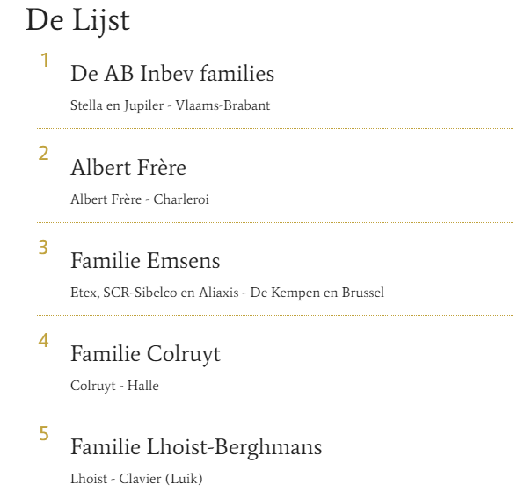Click the Albert Frère - Charleroi subtitle
Viewport: 532px width, 499px height.
tap(140, 199)
